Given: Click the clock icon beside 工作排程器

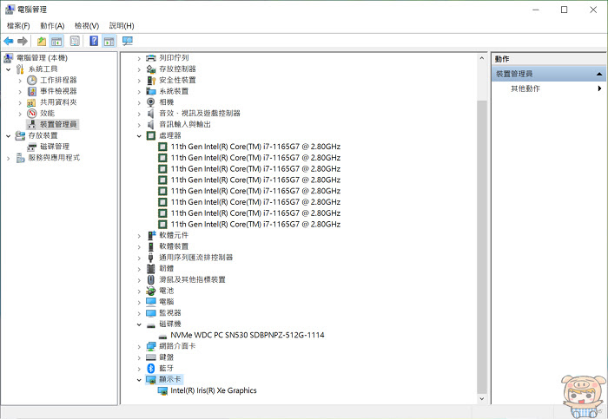Looking at the screenshot, I should pyautogui.click(x=32, y=80).
